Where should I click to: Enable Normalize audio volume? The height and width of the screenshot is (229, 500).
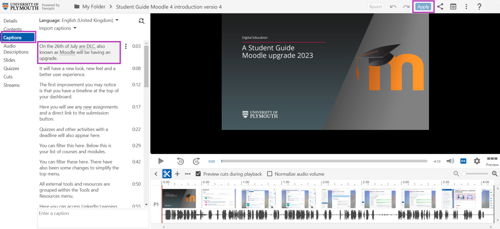pos(270,174)
